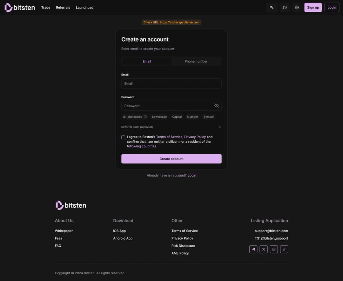
Task: Open the Android App download link
Action: (x=123, y=238)
